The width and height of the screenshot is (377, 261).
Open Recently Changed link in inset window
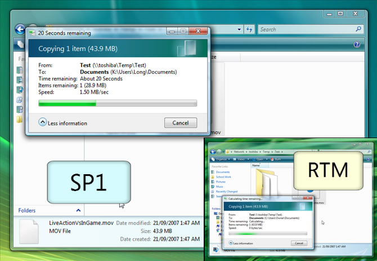(227, 192)
